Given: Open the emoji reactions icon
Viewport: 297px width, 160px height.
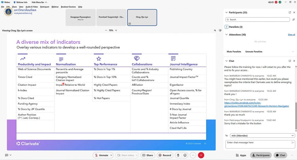Looking at the screenshot, I should pyautogui.click(x=185, y=155).
